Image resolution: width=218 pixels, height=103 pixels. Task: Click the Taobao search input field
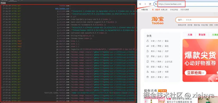(x=202, y=20)
